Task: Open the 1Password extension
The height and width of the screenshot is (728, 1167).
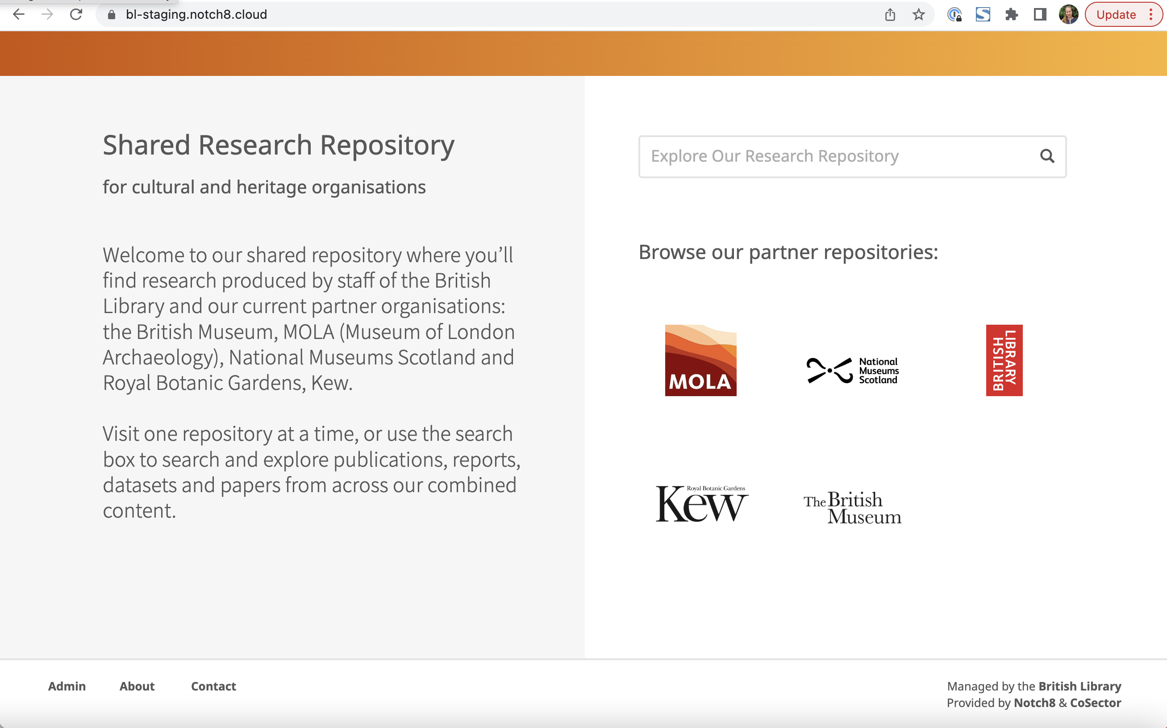Action: point(955,14)
